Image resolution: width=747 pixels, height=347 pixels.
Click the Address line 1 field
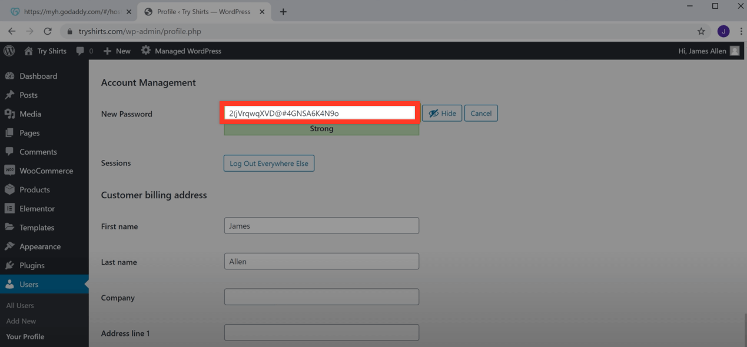[x=321, y=332]
